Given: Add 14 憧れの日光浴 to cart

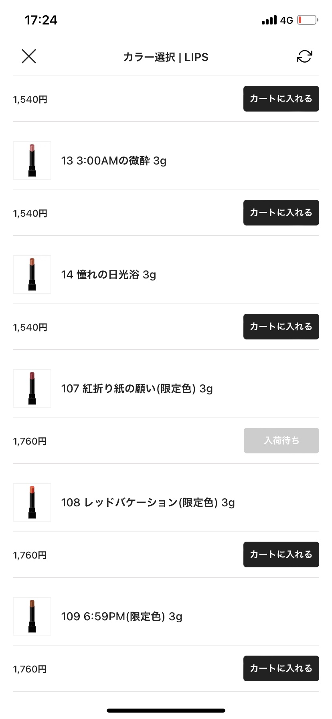Looking at the screenshot, I should click(x=281, y=327).
